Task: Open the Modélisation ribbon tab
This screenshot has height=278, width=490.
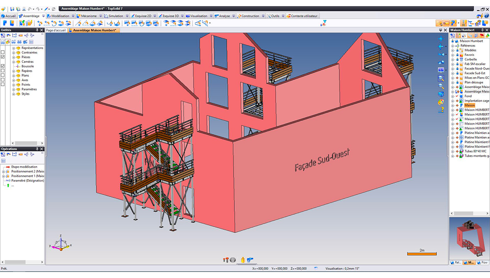Action: (60, 16)
